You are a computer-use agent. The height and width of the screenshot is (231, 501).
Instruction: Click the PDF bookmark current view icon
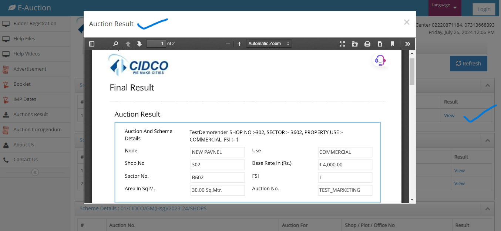click(393, 44)
